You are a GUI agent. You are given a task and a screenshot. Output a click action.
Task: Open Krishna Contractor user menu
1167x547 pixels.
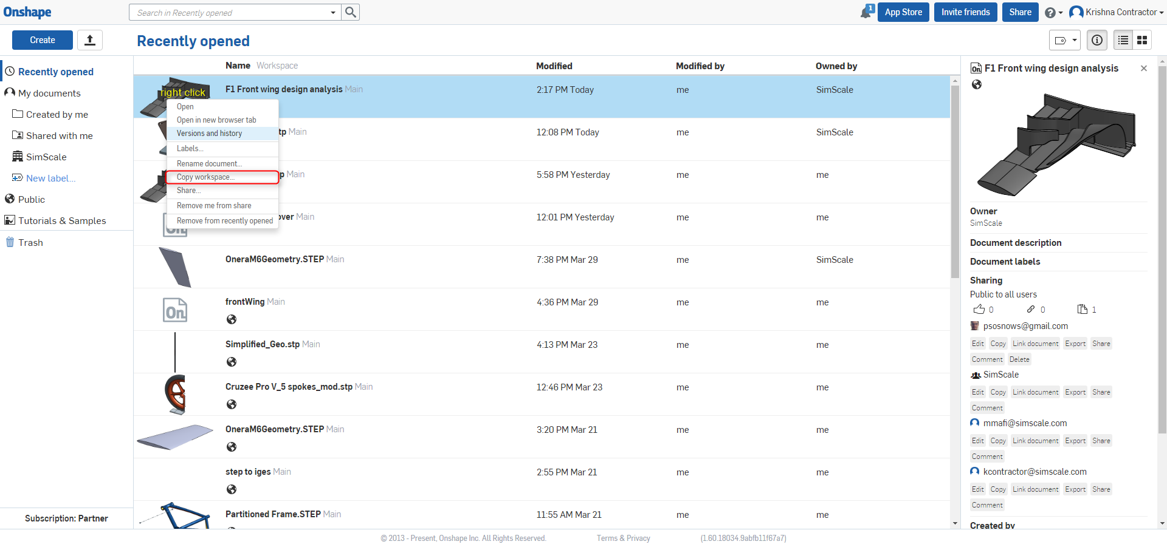pyautogui.click(x=1117, y=12)
